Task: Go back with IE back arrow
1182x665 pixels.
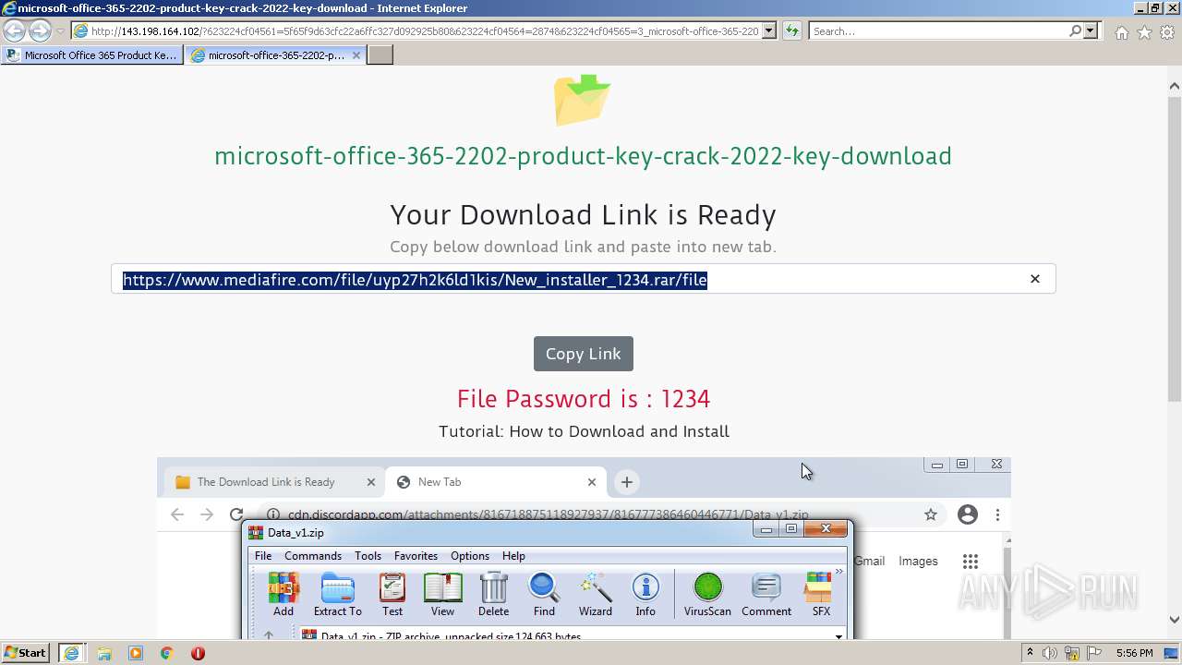Action: (x=15, y=30)
